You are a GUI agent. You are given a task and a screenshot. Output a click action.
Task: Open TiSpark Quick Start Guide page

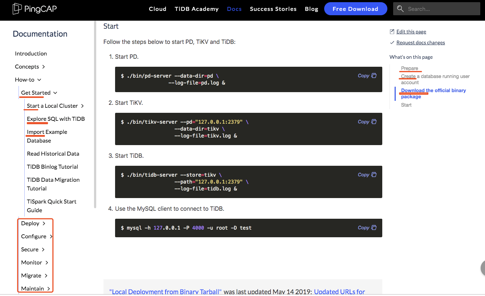[52, 206]
